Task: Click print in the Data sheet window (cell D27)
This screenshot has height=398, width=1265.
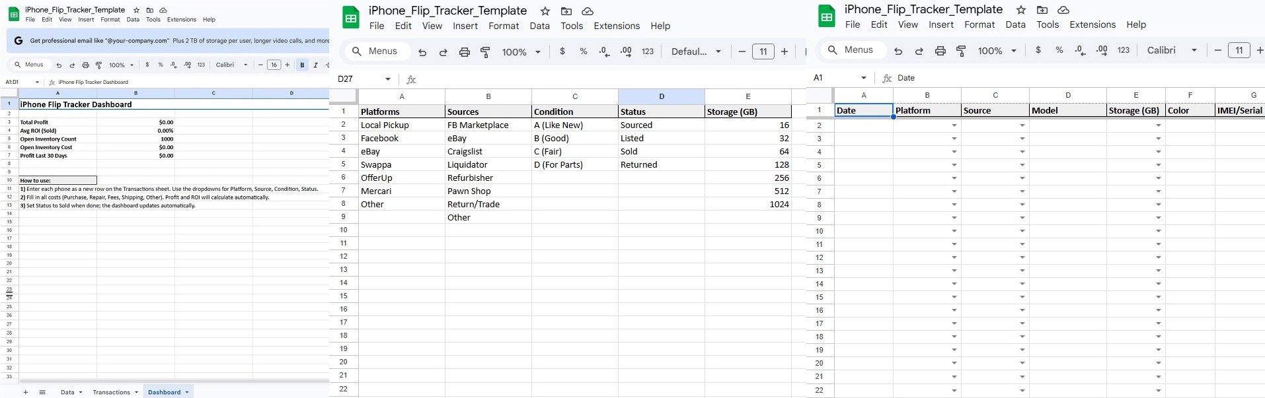Action: pos(465,51)
